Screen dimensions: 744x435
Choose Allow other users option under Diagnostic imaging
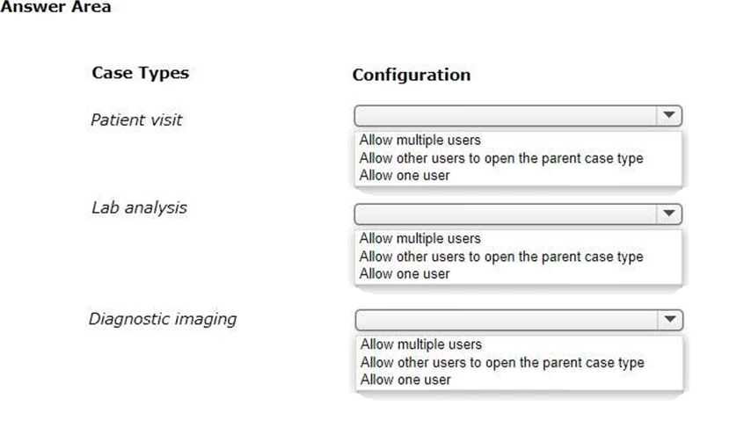(x=502, y=362)
